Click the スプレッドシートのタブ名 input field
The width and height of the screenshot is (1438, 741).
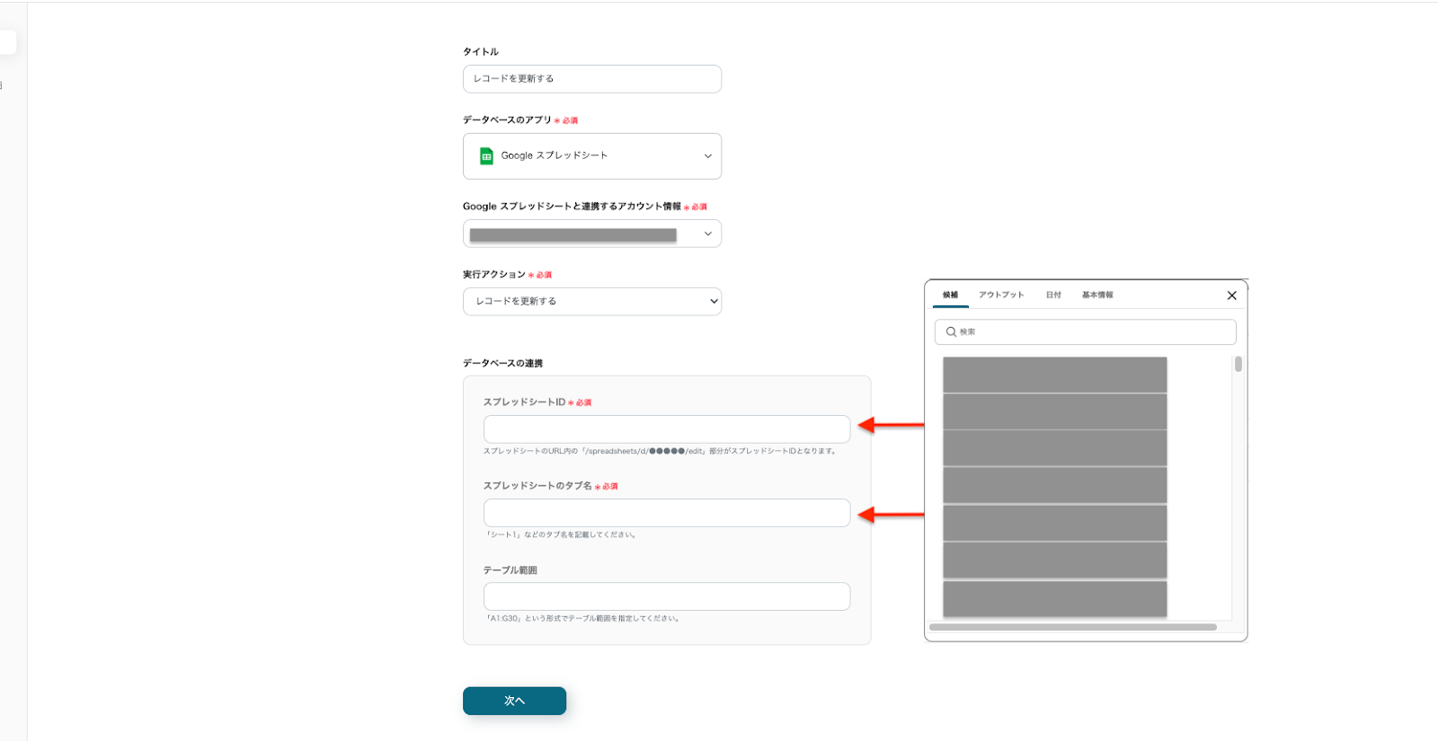[x=667, y=513]
